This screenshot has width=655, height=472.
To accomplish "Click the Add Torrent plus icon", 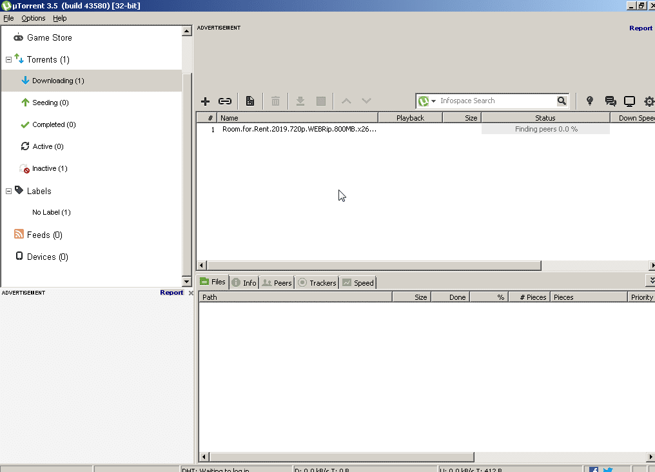I will [205, 101].
